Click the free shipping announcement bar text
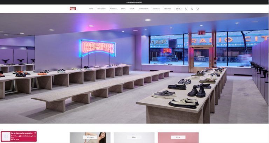 click(134, 2)
